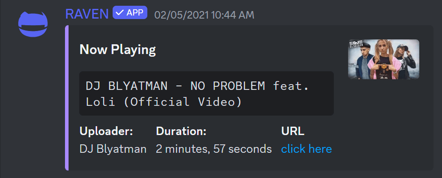Image resolution: width=442 pixels, height=178 pixels.
Task: Open the click here link
Action: [x=306, y=149]
